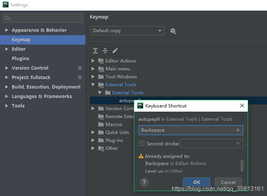The width and height of the screenshot is (267, 196).
Task: Click the Collapse All toolbar icon
Action: (x=105, y=51)
